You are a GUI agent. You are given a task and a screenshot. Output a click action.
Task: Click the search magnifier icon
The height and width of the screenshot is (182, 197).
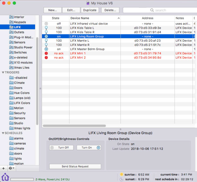coord(152,10)
